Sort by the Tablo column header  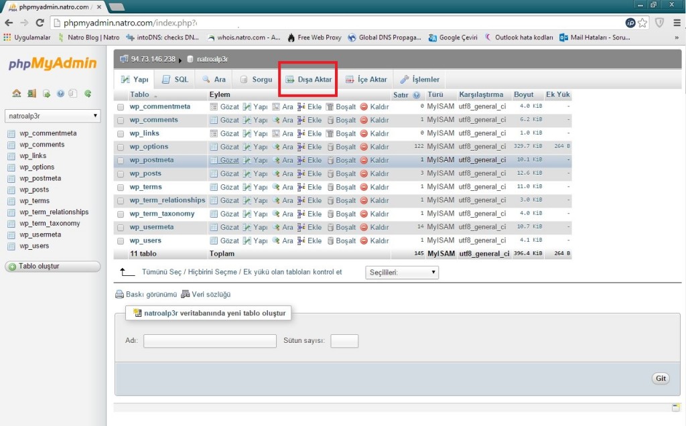(x=139, y=94)
